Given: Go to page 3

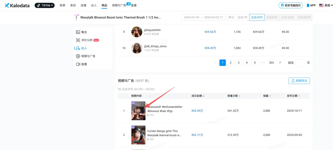Looking at the screenshot, I should 239,63.
